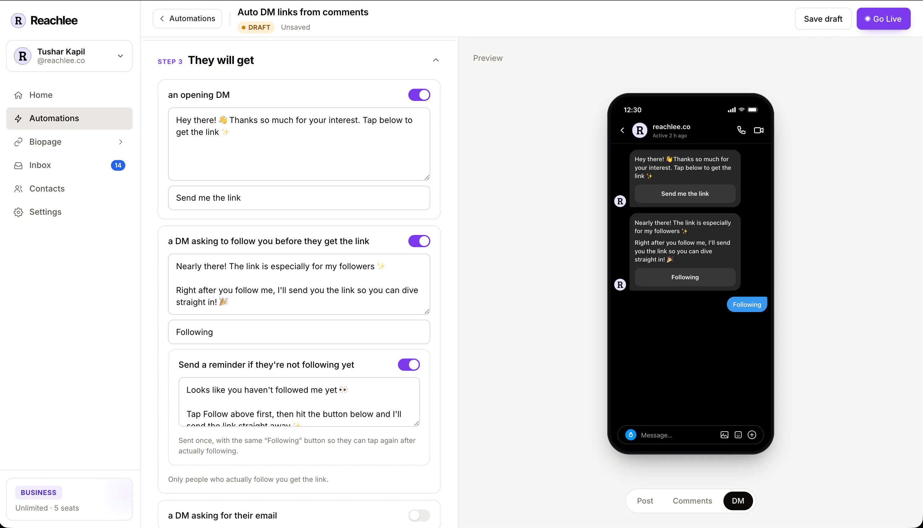The image size is (923, 528).
Task: Select the DM preview tab
Action: (738, 501)
